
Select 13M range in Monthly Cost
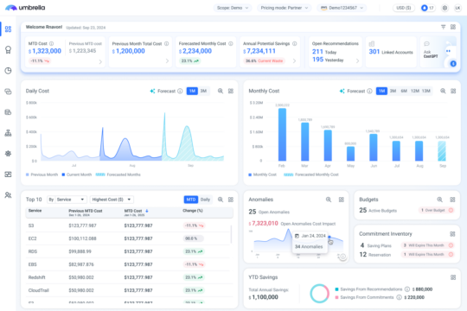[425, 91]
